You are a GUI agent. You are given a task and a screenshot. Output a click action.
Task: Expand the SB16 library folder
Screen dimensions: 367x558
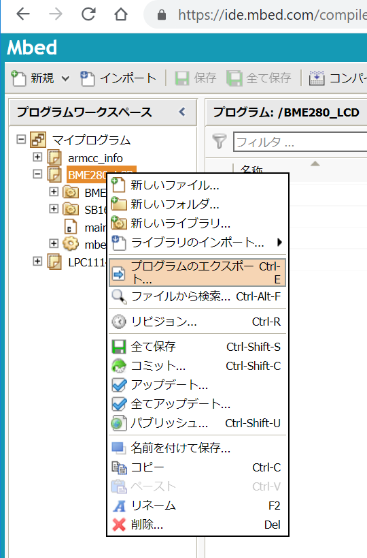tap(54, 208)
